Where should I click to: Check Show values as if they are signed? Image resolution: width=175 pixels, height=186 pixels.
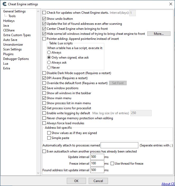(49, 133)
